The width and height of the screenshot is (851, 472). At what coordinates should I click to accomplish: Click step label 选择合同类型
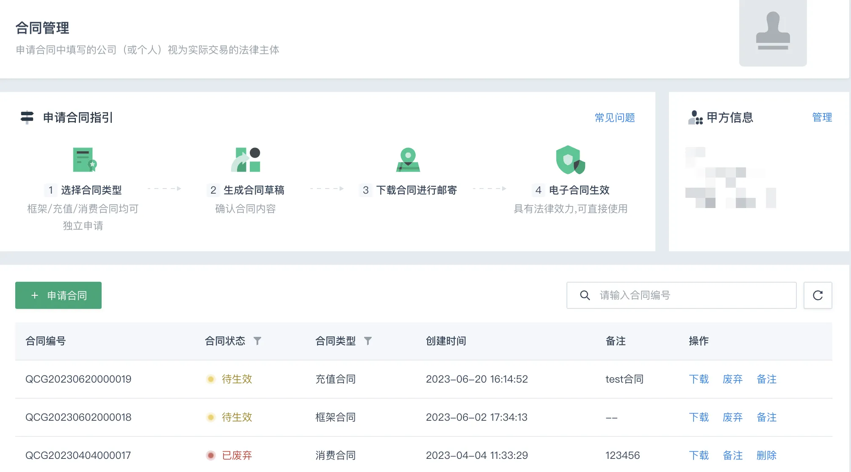tap(91, 190)
